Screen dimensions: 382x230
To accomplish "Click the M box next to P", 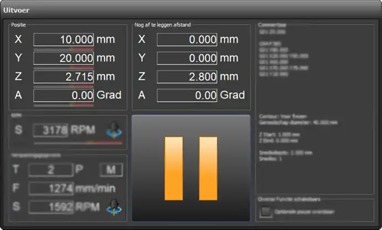I will (x=111, y=170).
